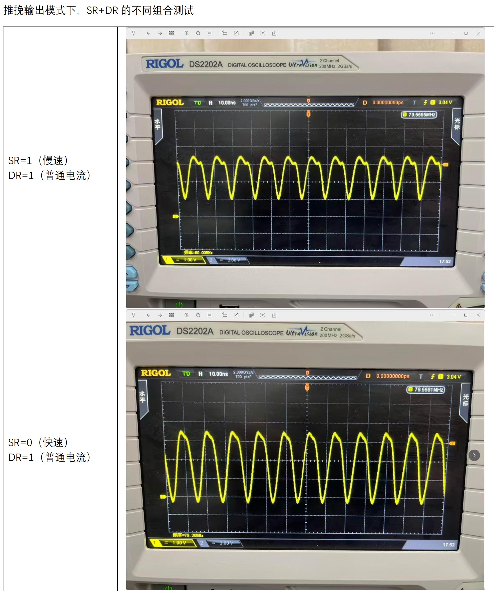Maximize the SR=0 row viewer window
Viewport: 496px width, 593px height.
465,315
